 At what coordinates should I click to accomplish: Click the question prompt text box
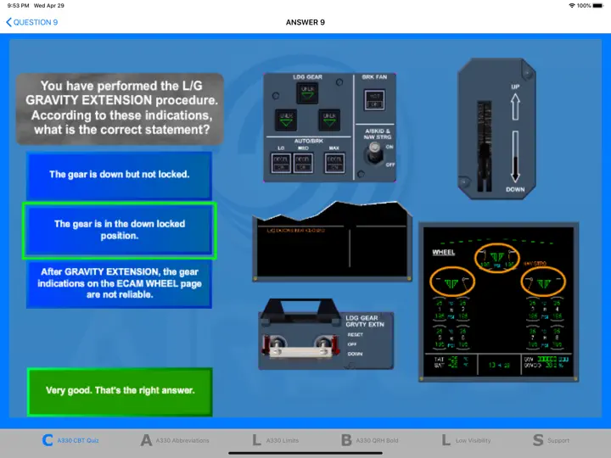click(120, 109)
